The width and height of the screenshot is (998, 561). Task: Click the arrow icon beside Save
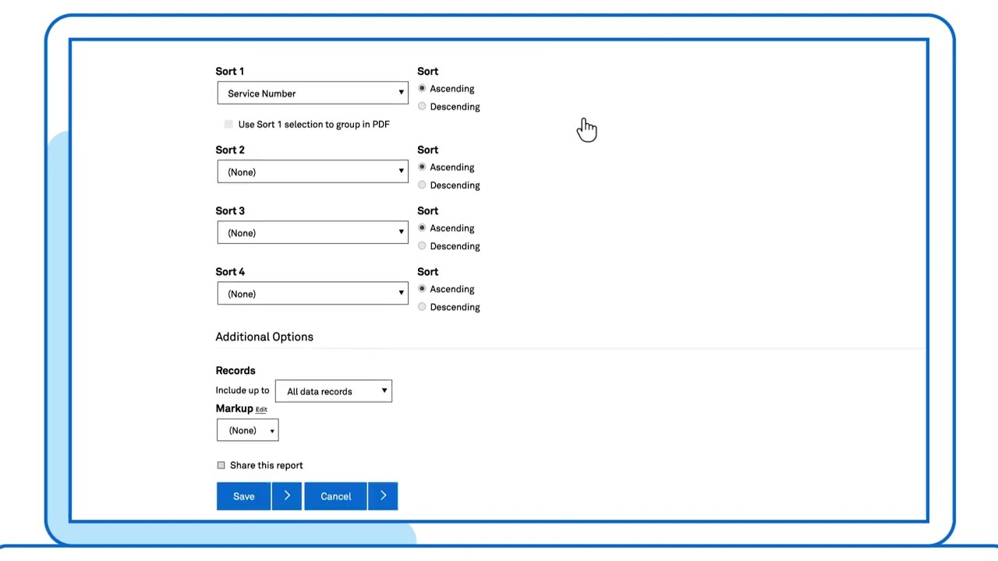[287, 496]
